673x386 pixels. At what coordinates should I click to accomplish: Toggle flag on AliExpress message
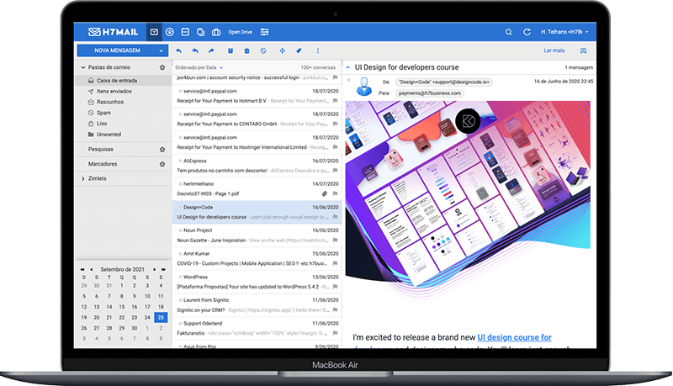click(x=335, y=171)
